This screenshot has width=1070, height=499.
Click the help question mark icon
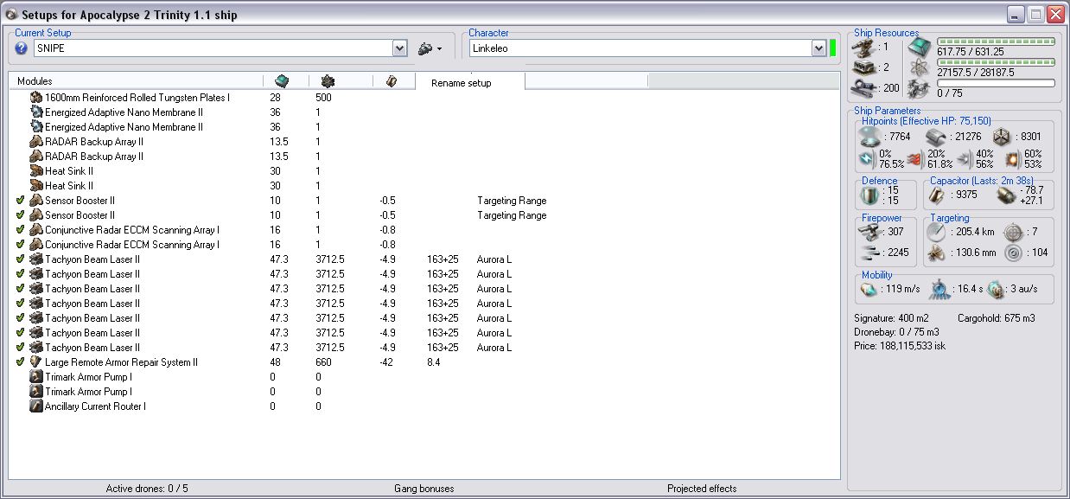22,48
